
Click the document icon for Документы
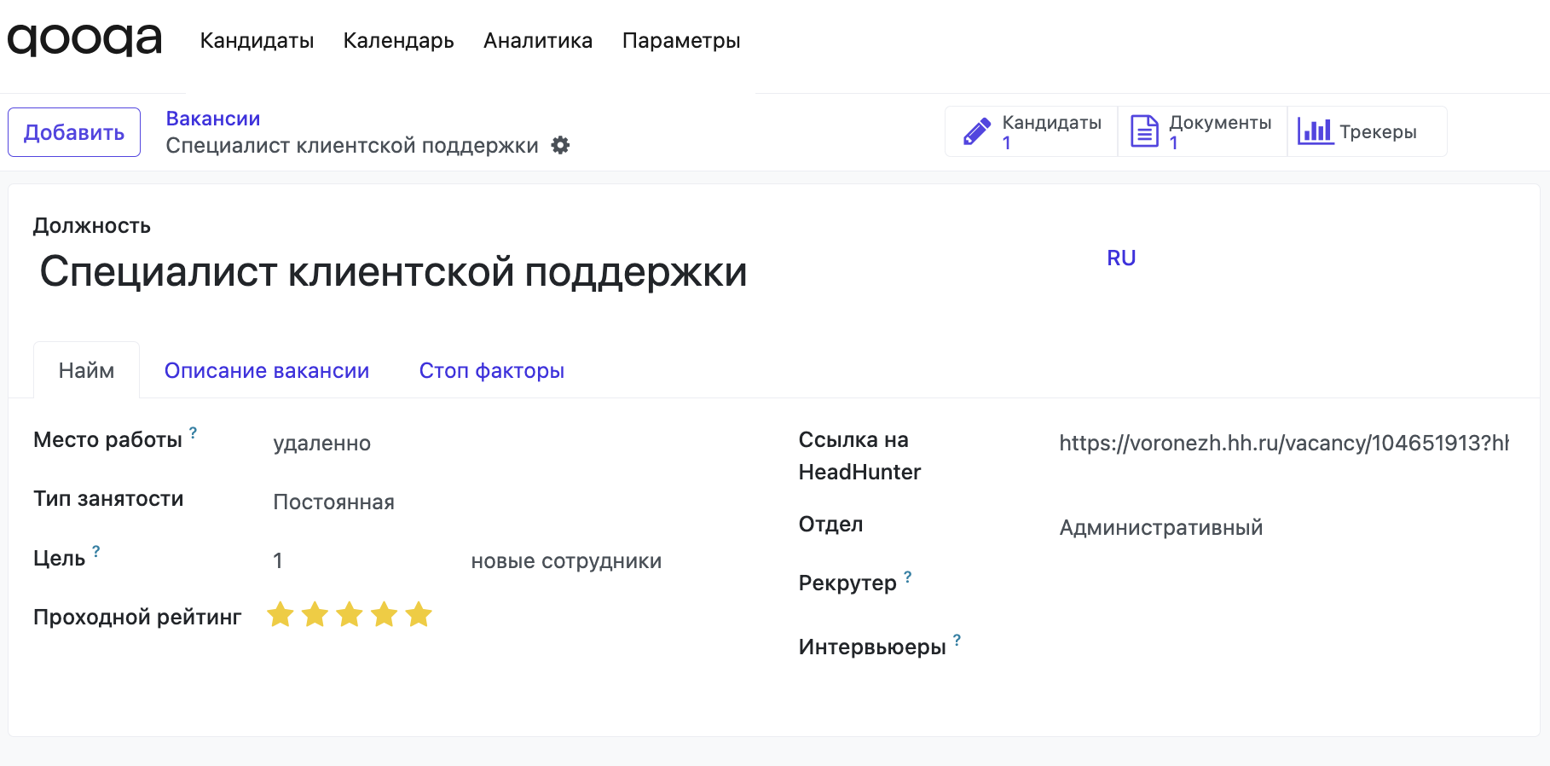(x=1143, y=131)
